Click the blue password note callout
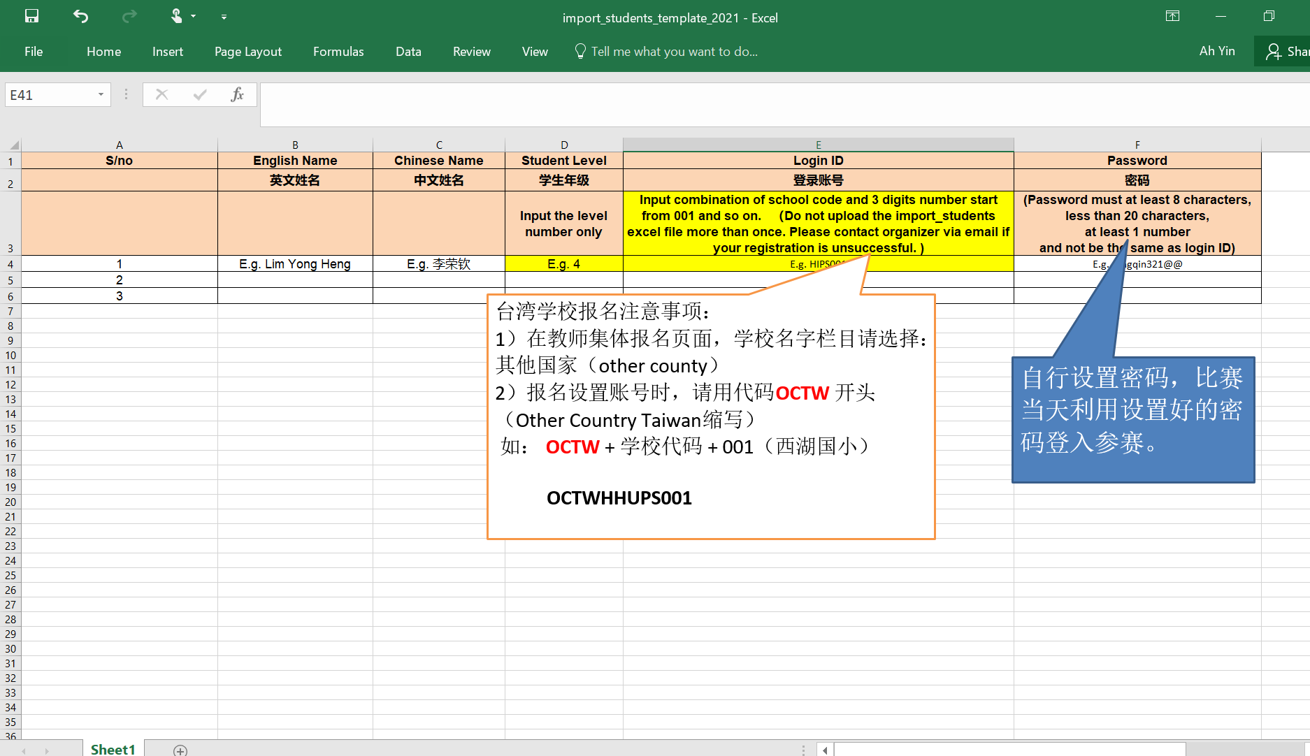 click(x=1132, y=419)
